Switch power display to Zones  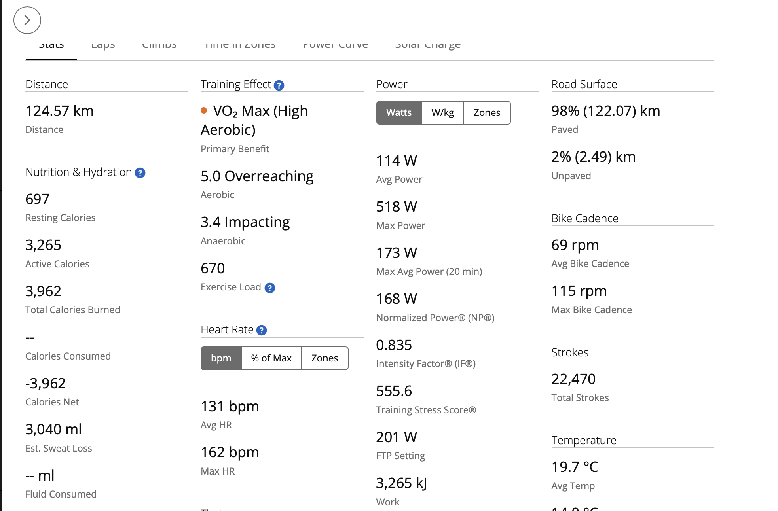(487, 113)
